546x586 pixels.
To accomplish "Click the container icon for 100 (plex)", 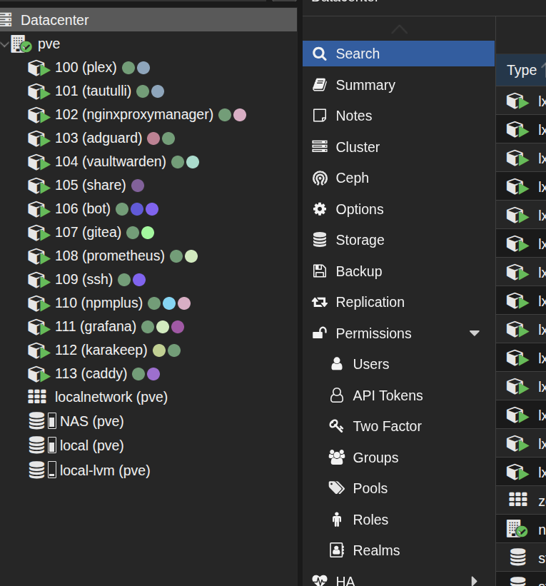I will pyautogui.click(x=38, y=68).
